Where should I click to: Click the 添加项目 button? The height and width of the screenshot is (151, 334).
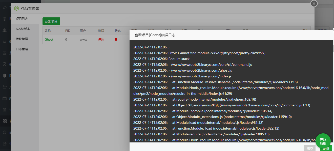pyautogui.click(x=51, y=21)
